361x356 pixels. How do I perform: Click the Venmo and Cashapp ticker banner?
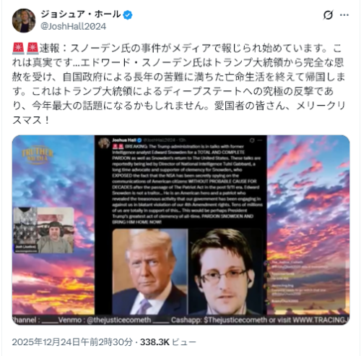click(x=180, y=320)
